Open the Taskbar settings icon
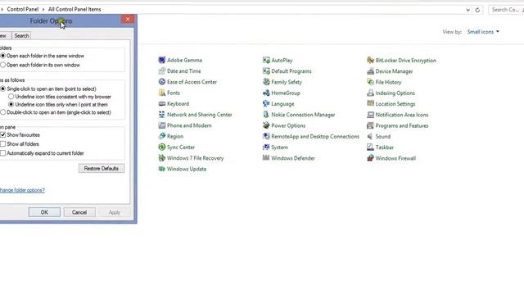This screenshot has height=295, width=524. tap(370, 147)
